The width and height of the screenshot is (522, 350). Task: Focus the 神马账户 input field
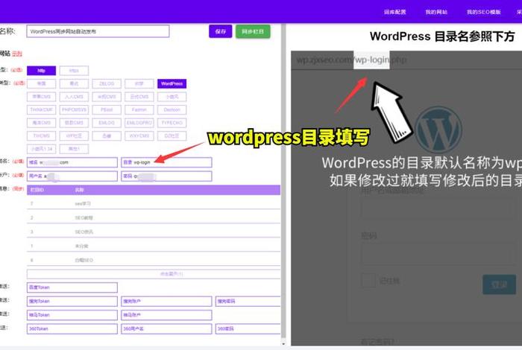pyautogui.click(x=166, y=315)
